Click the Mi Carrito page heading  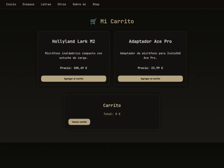click(x=117, y=22)
